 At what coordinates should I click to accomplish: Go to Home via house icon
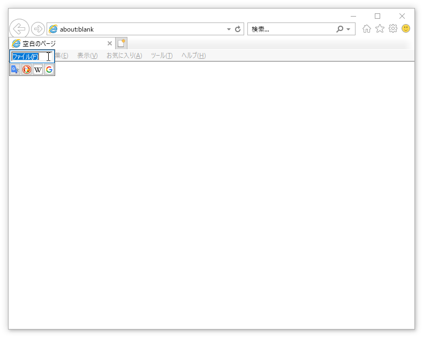367,28
